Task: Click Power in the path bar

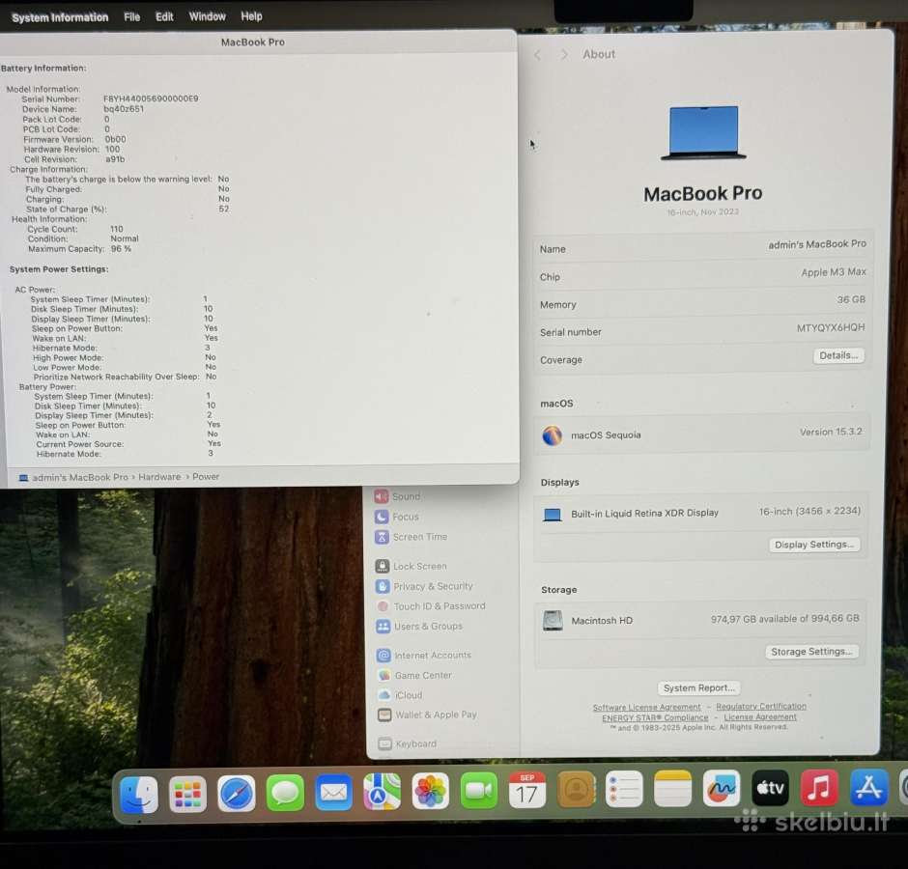Action: (x=206, y=476)
